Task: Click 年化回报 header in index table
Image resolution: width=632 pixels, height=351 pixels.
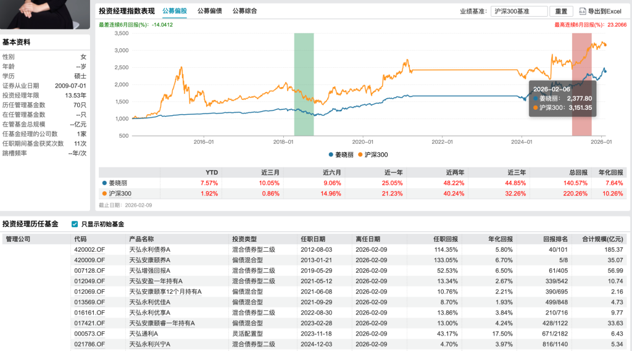Action: 610,173
